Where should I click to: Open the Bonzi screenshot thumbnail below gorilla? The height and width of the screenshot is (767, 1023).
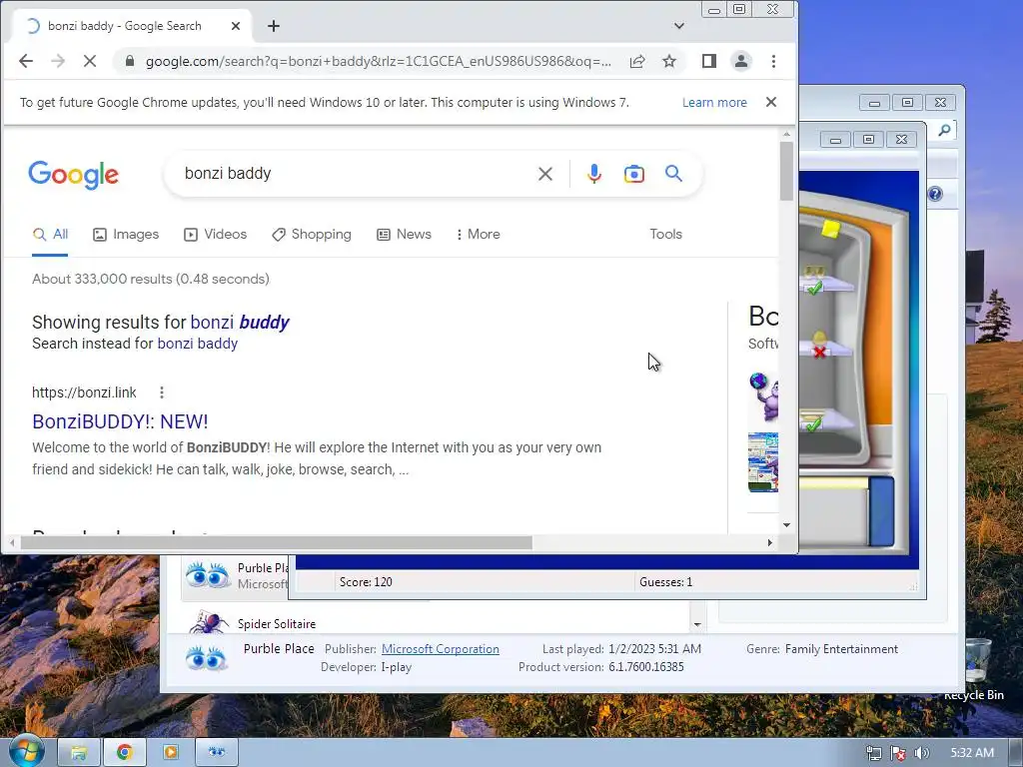pyautogui.click(x=763, y=461)
